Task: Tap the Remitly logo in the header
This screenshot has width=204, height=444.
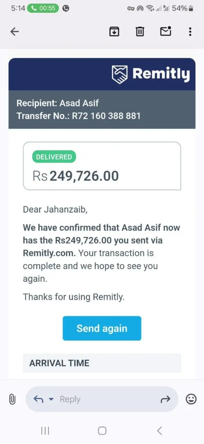Action: (150, 74)
